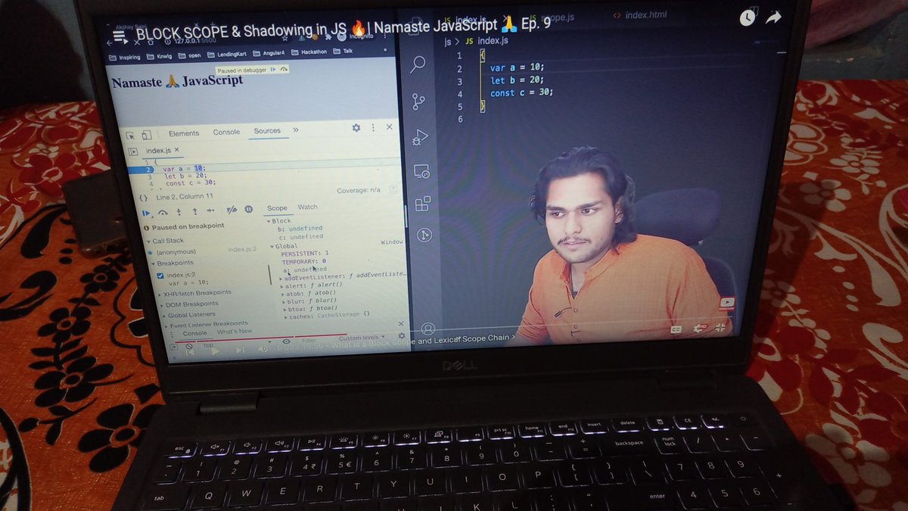This screenshot has height=511, width=908.
Task: Click Step over next function call
Action: (163, 212)
